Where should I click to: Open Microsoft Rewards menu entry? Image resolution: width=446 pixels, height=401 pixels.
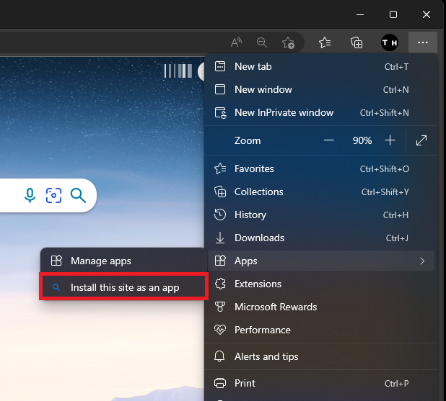pyautogui.click(x=320, y=307)
